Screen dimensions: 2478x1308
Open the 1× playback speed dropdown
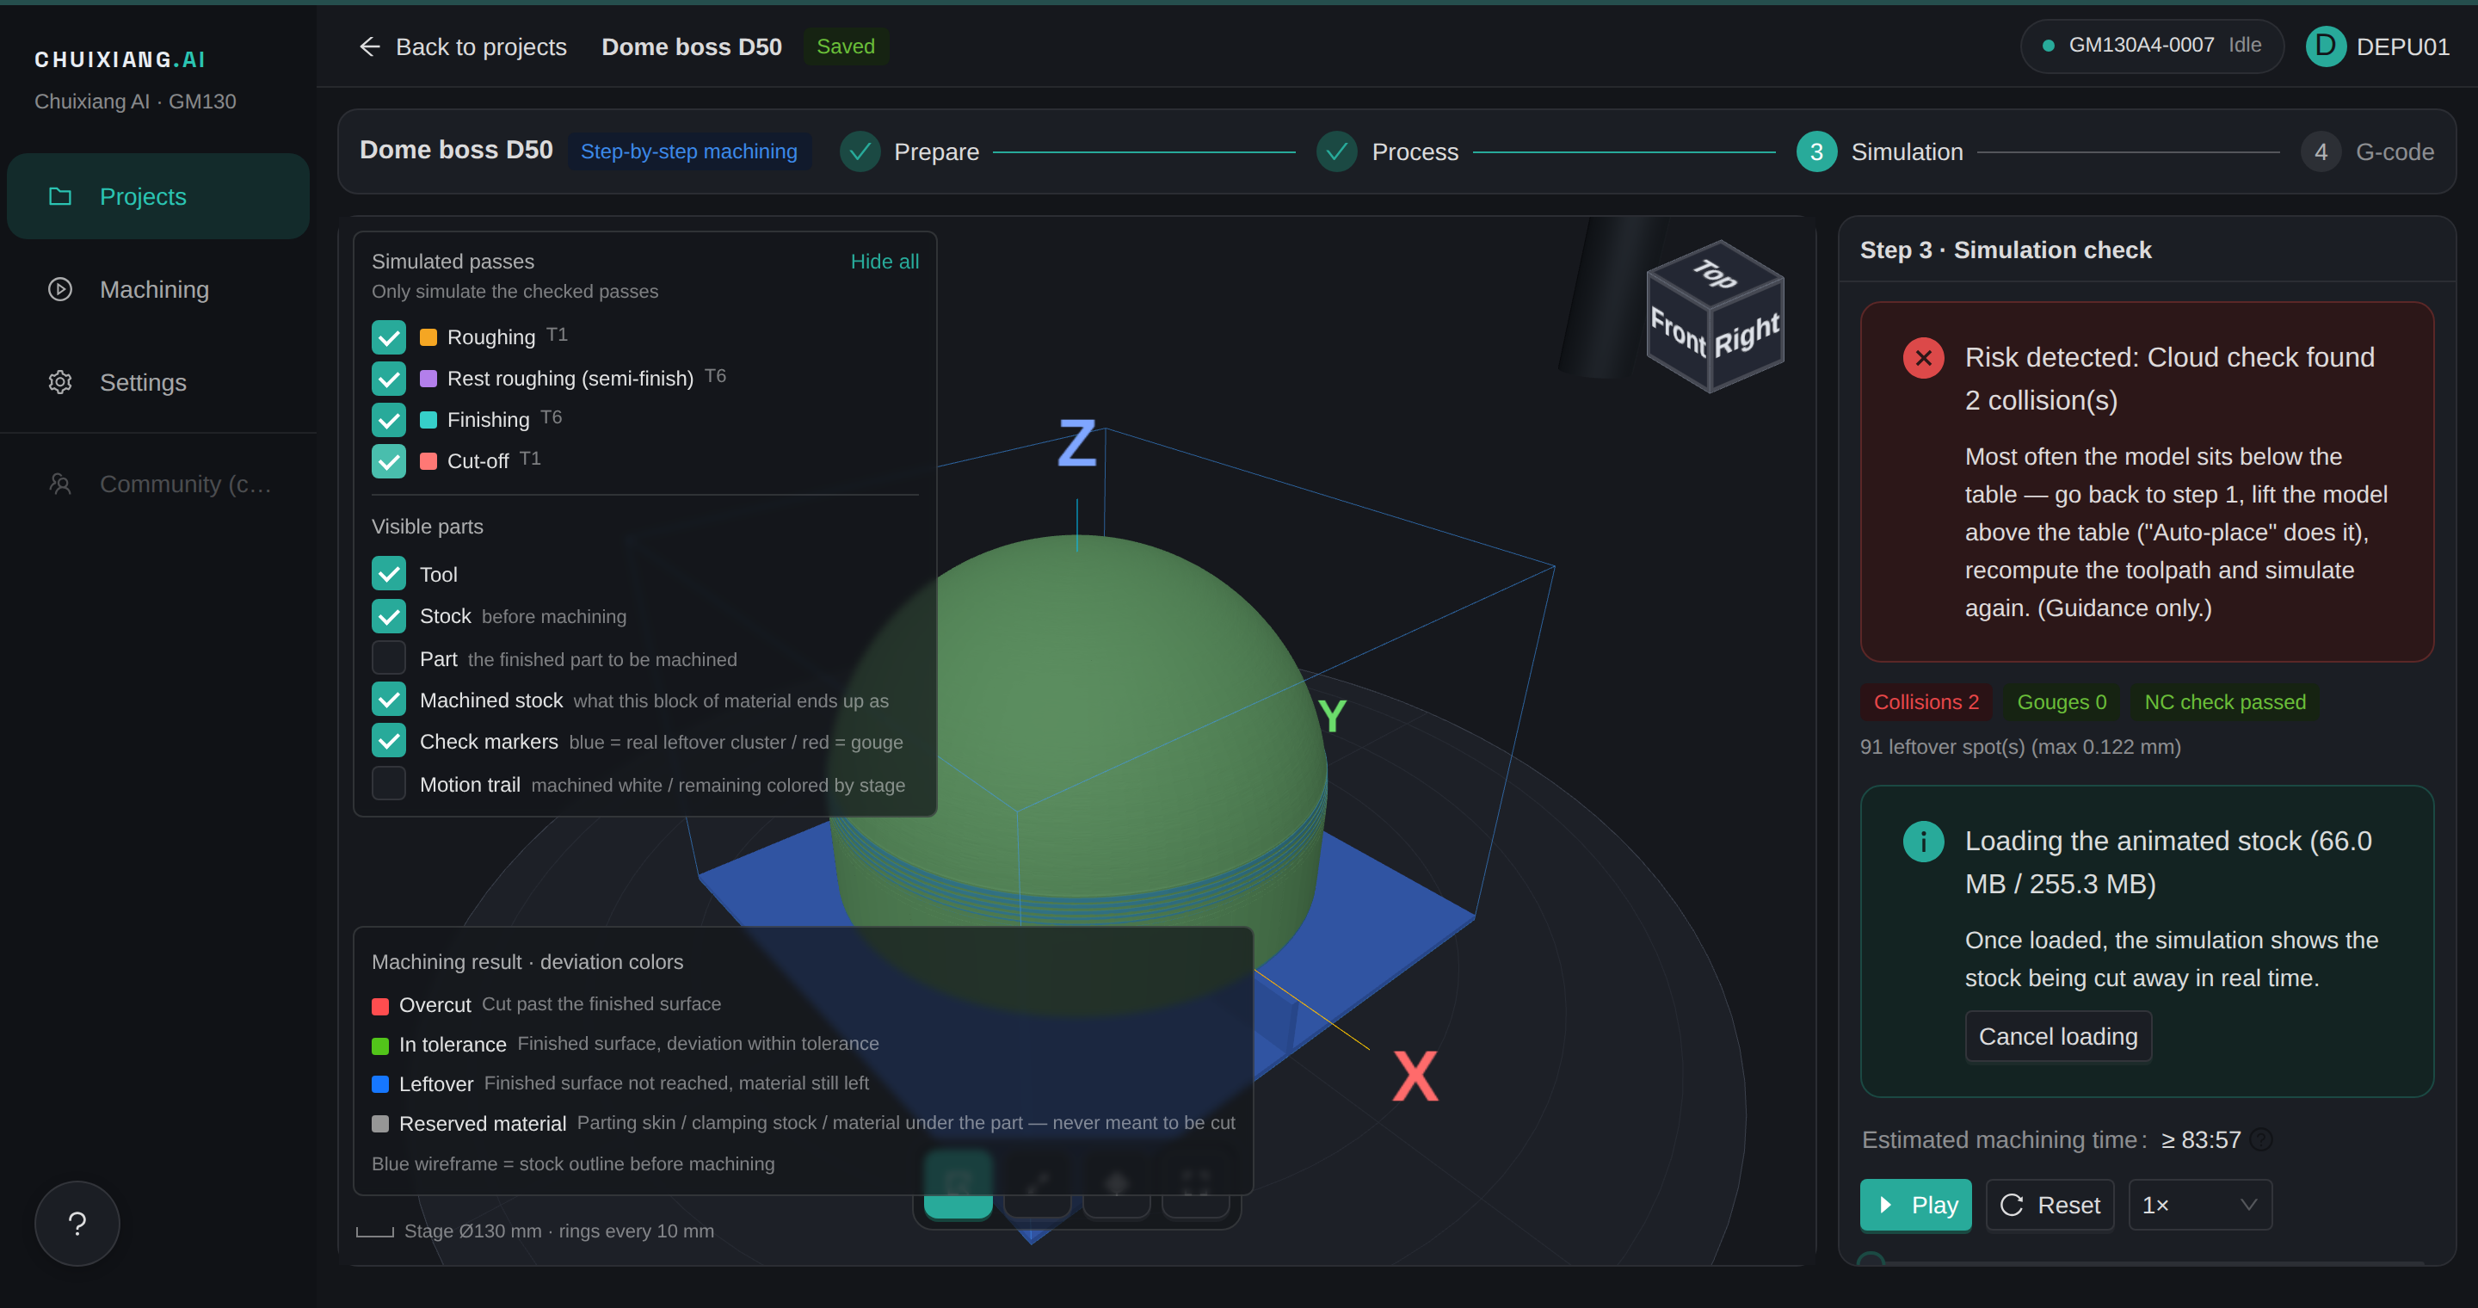point(2200,1205)
